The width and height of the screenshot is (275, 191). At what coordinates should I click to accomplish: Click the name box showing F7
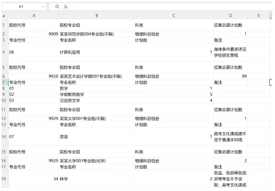(21, 7)
